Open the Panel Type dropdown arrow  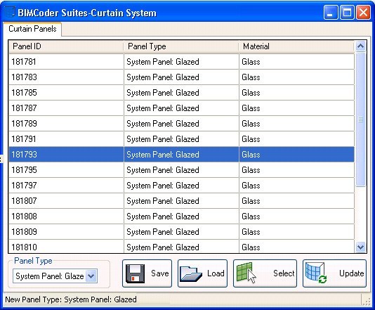pyautogui.click(x=91, y=276)
